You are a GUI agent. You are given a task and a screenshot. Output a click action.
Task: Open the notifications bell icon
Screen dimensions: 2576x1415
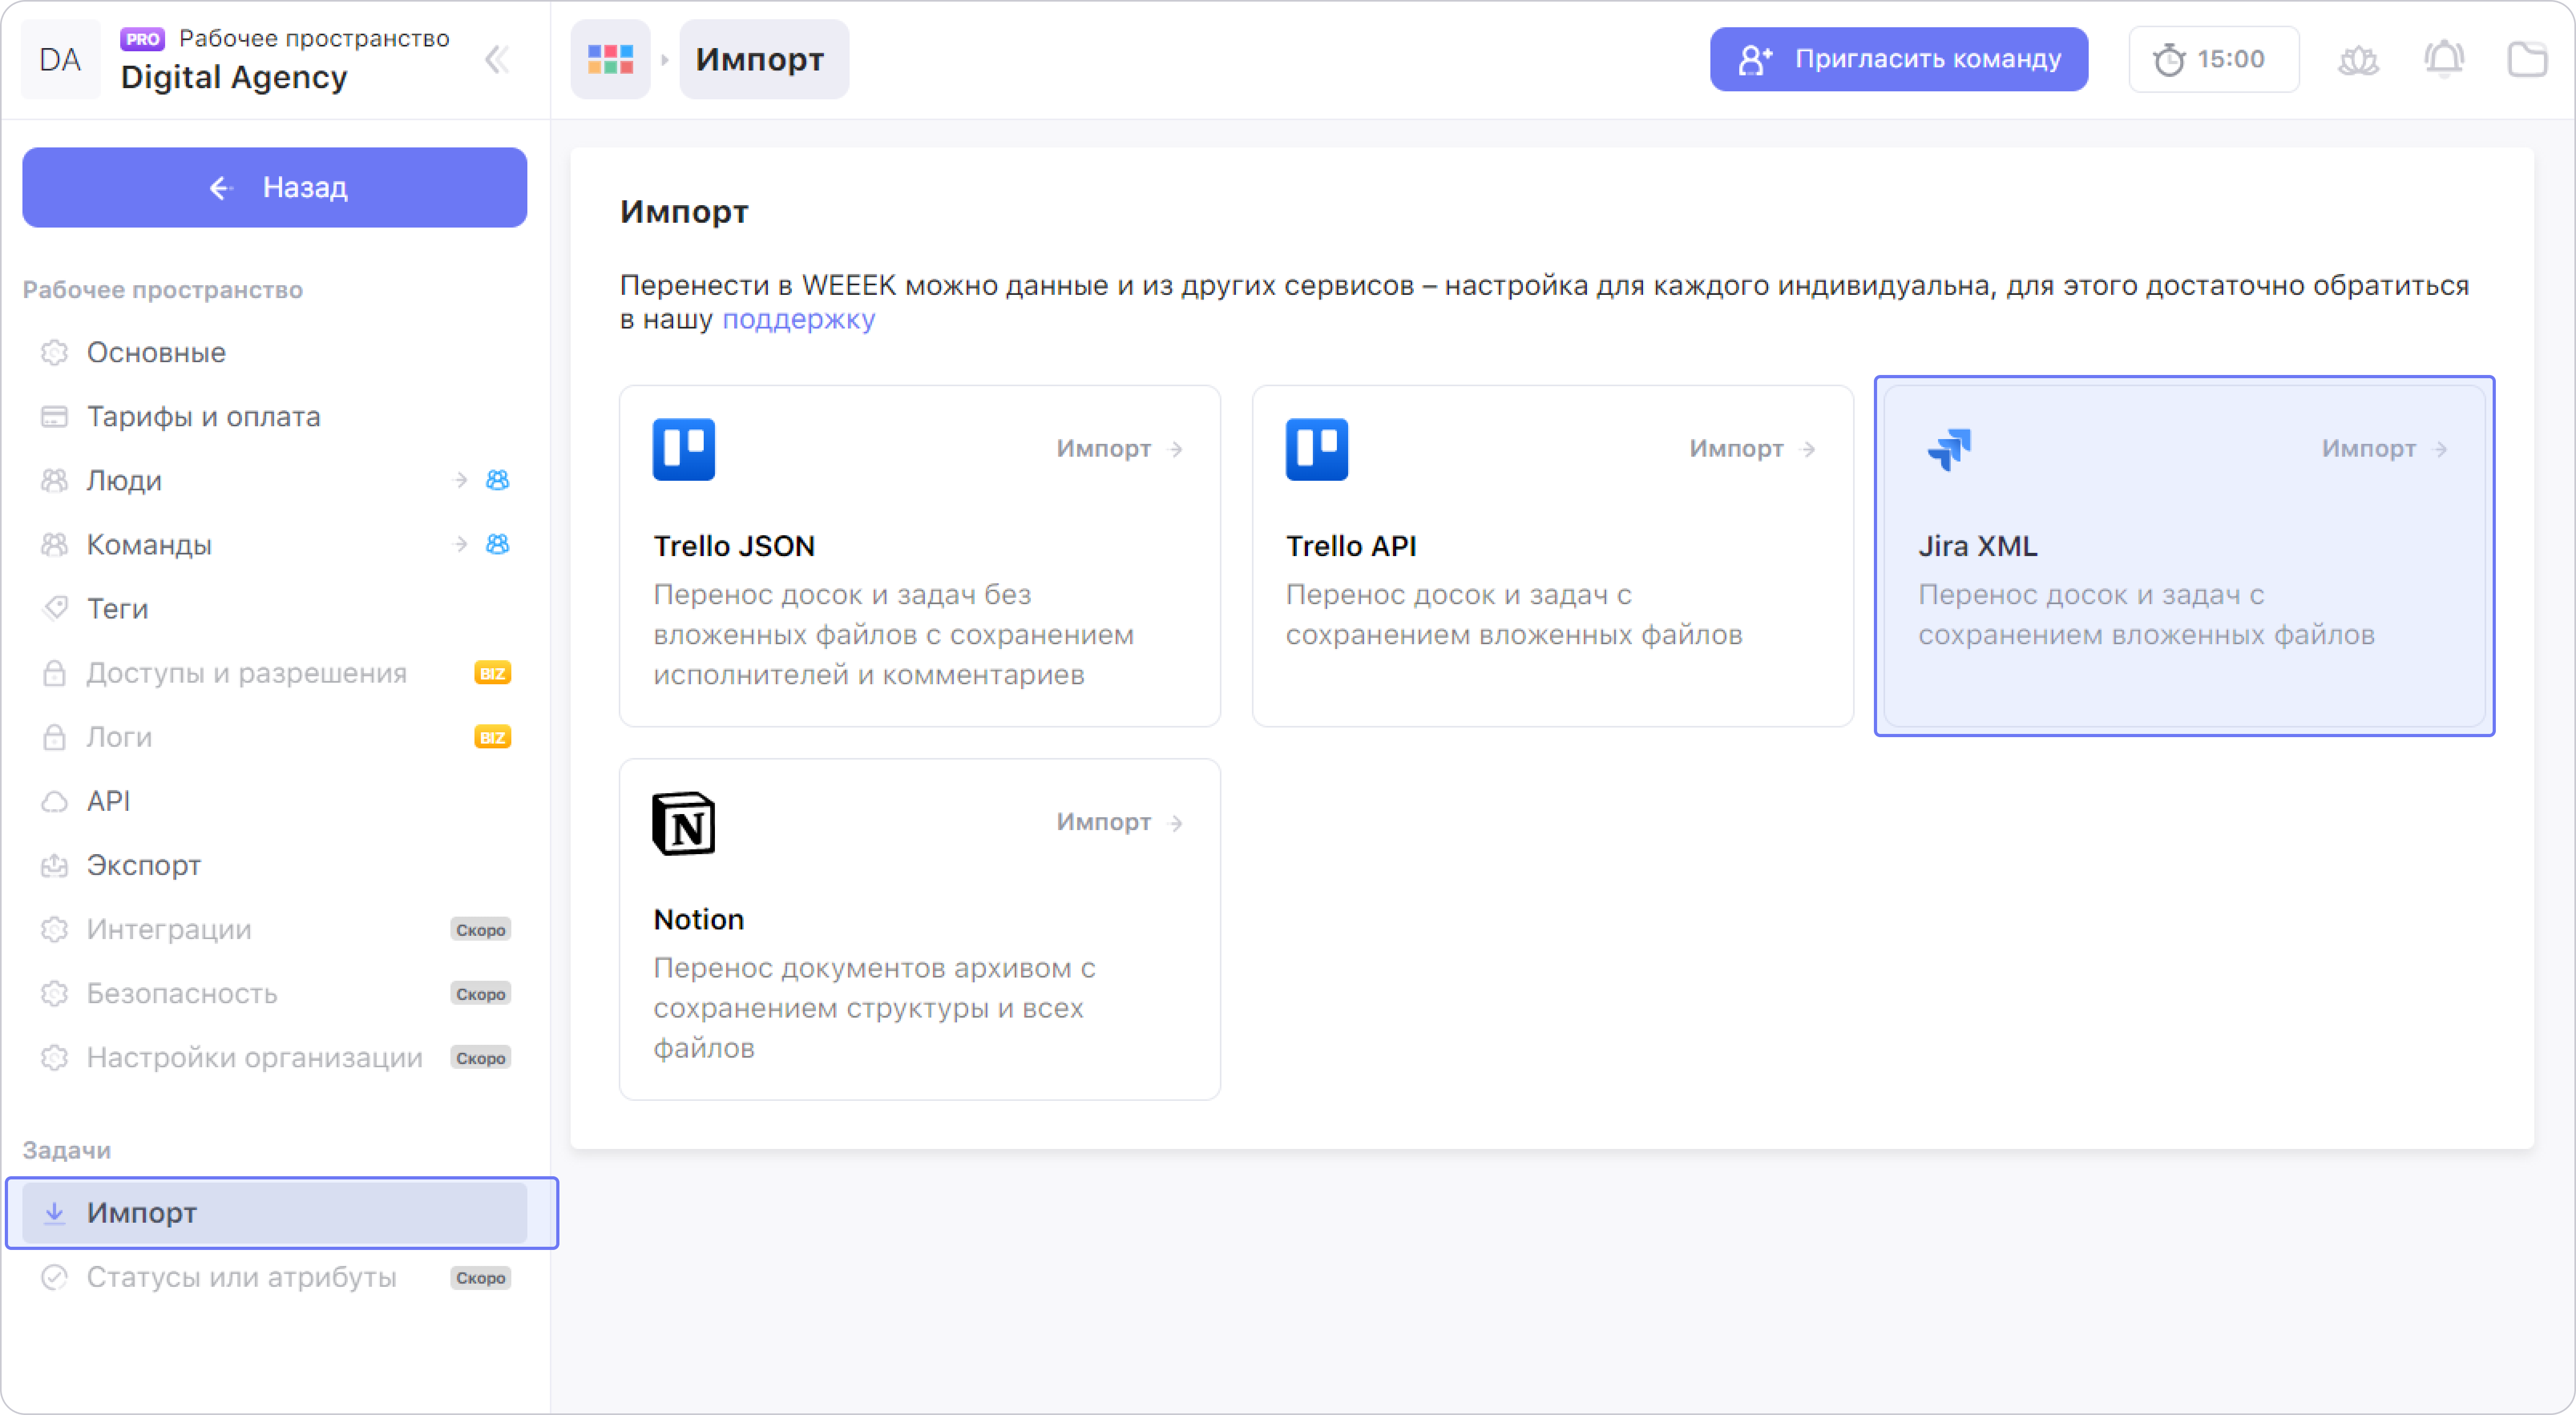[x=2443, y=60]
